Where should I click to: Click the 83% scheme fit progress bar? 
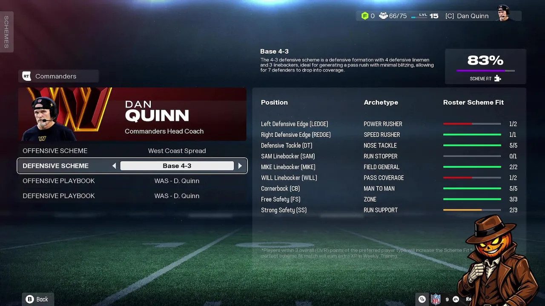[486, 71]
